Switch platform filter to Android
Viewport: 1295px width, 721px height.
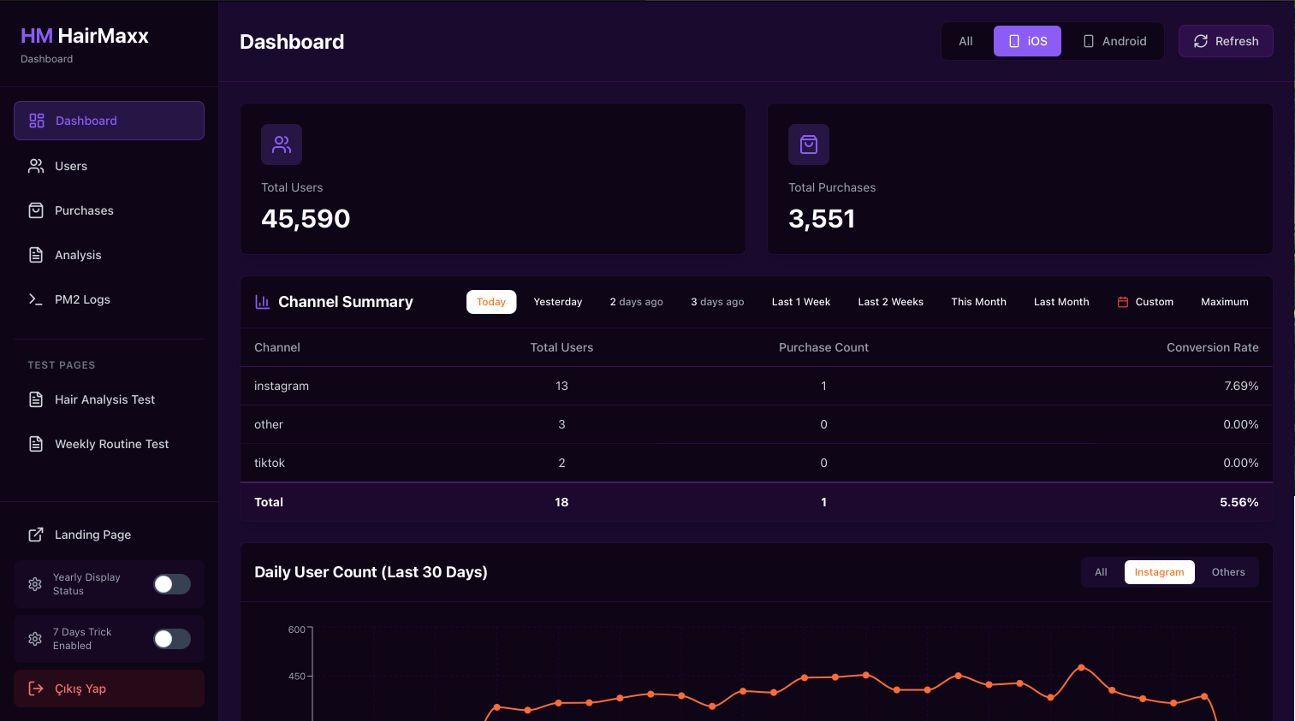tap(1114, 40)
